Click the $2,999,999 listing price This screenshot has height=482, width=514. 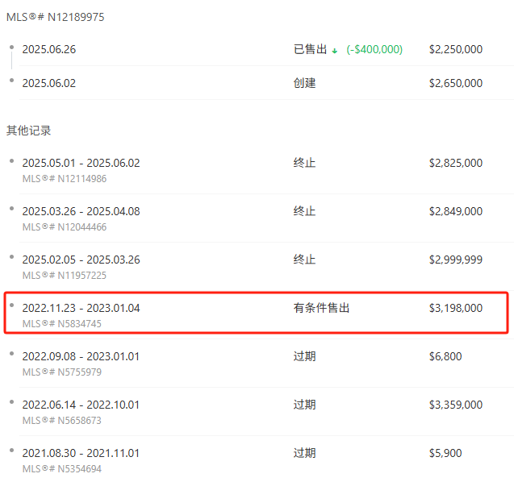(x=455, y=260)
